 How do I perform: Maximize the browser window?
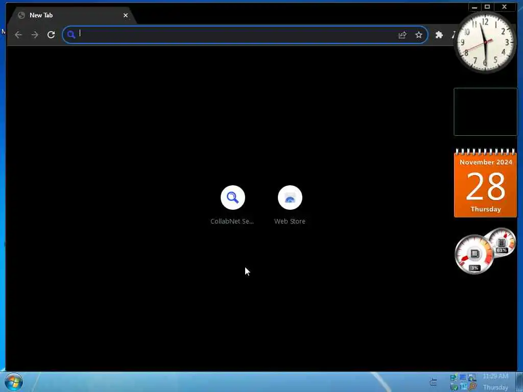487,7
